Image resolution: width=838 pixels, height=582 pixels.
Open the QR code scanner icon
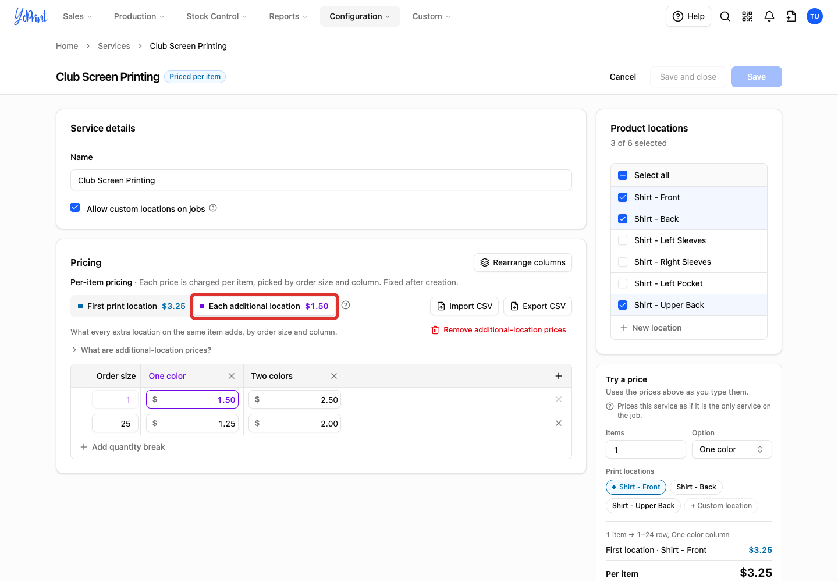747,16
